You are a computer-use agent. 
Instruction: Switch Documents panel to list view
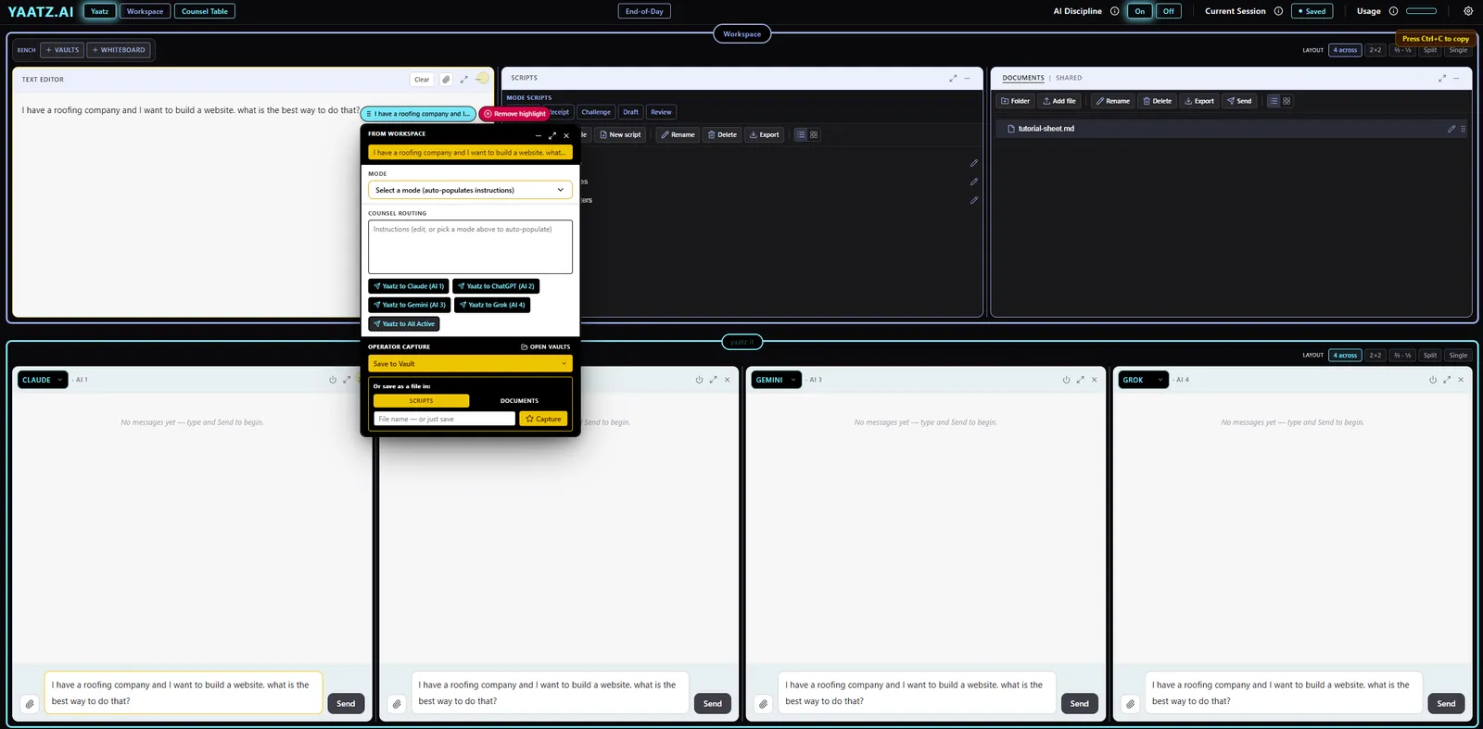1274,101
